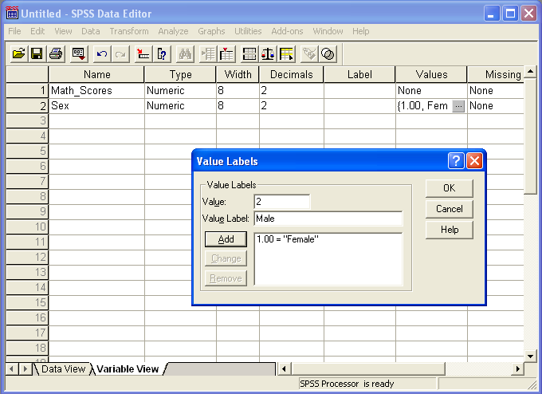Click the horizontal scrollbar left arrow
Viewport: 542px width, 394px height.
(x=284, y=368)
